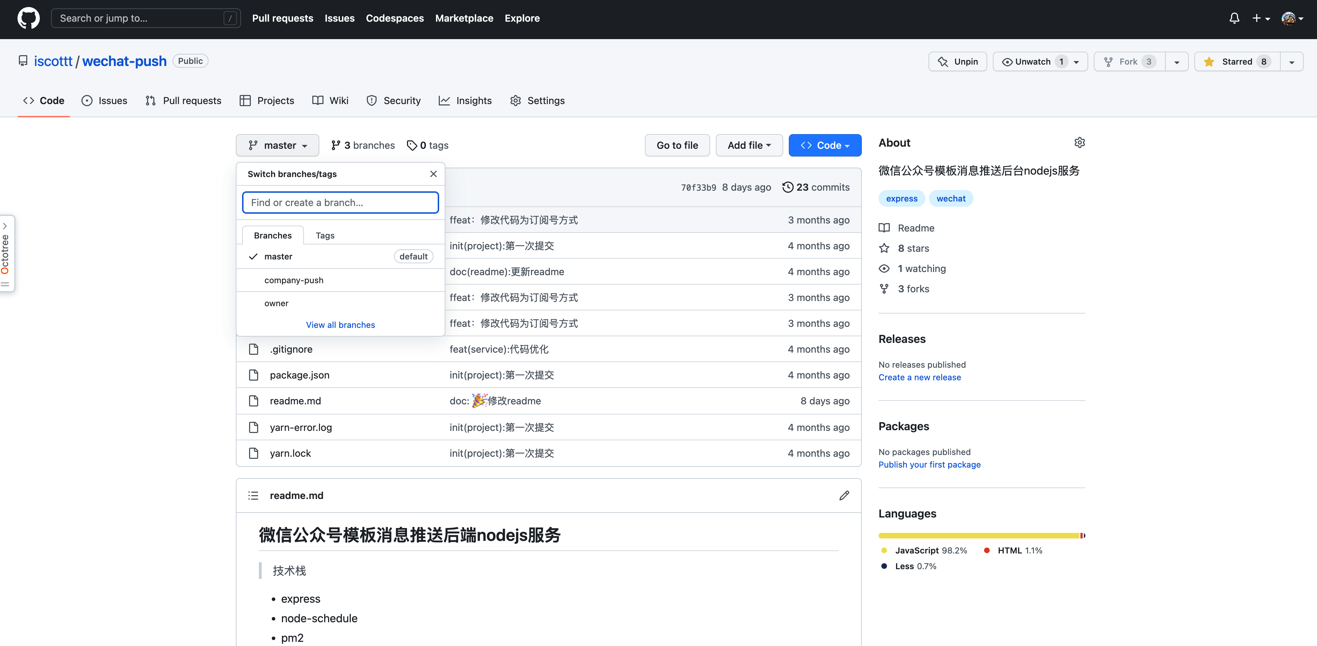
Task: Click the yellow JavaScript language bar
Action: tap(978, 536)
